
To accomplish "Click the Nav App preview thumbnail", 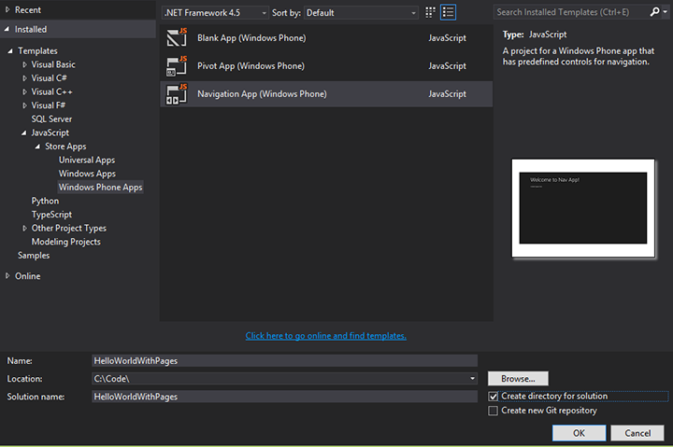I will tap(583, 208).
